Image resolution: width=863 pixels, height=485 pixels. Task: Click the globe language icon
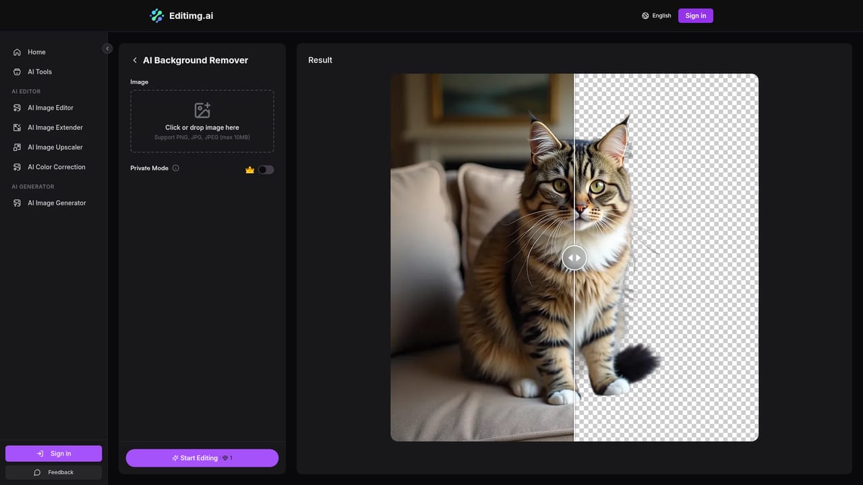point(645,15)
